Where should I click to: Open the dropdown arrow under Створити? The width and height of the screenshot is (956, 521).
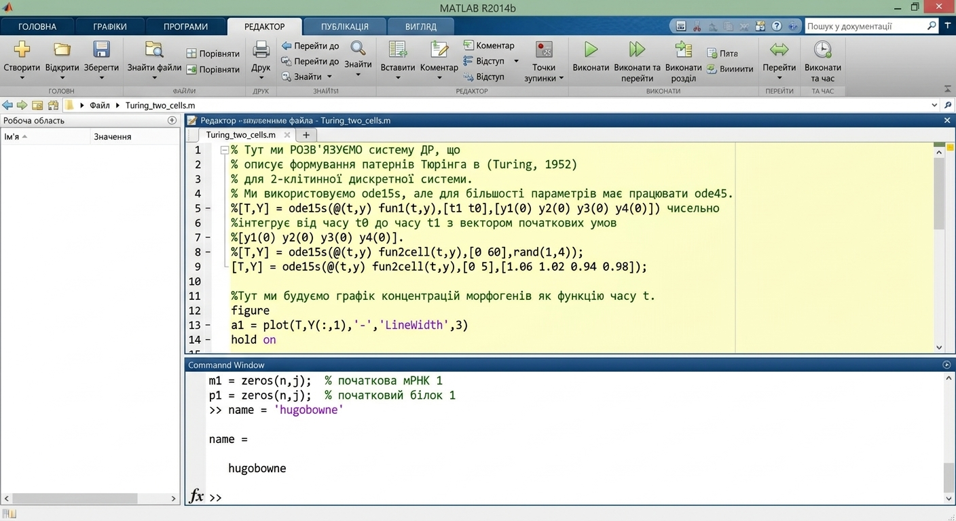22,77
